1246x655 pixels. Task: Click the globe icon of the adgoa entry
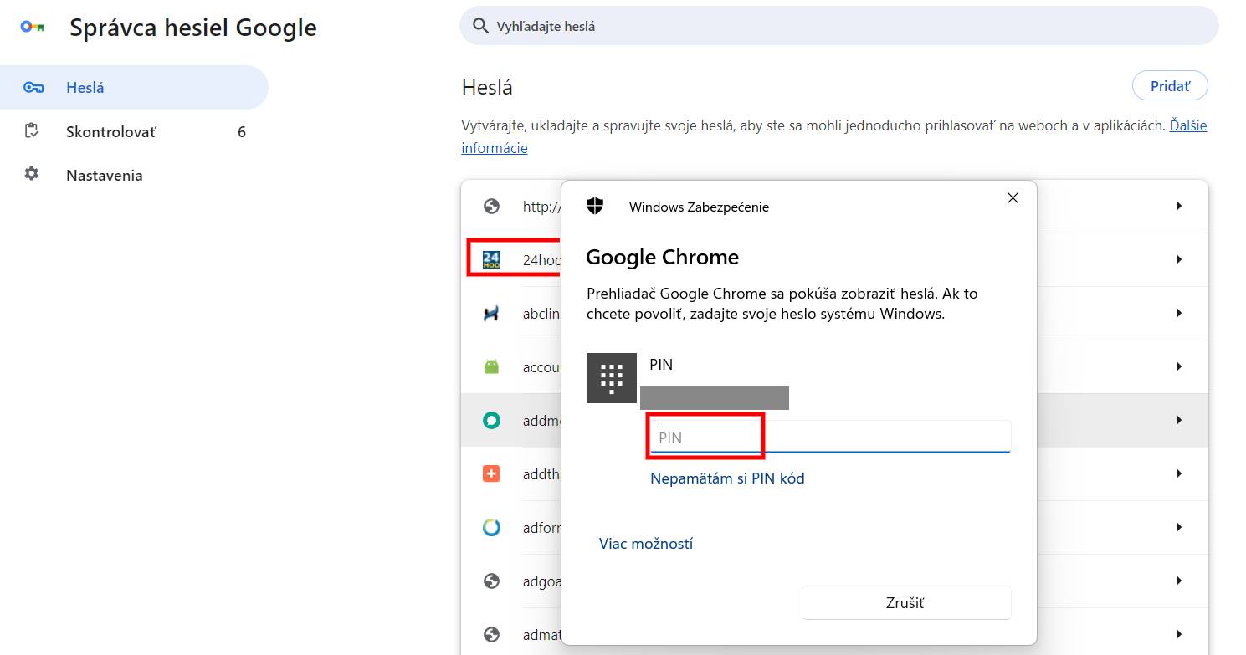(x=491, y=581)
